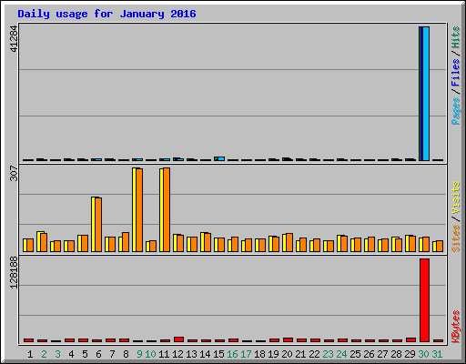The image size is (466, 364).
Task: Click the small cyan Pages bar for day 15
Action: tap(221, 158)
